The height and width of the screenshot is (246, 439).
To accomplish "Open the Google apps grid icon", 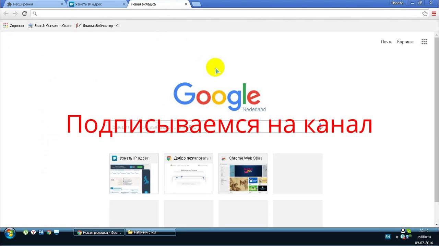I will coord(424,42).
